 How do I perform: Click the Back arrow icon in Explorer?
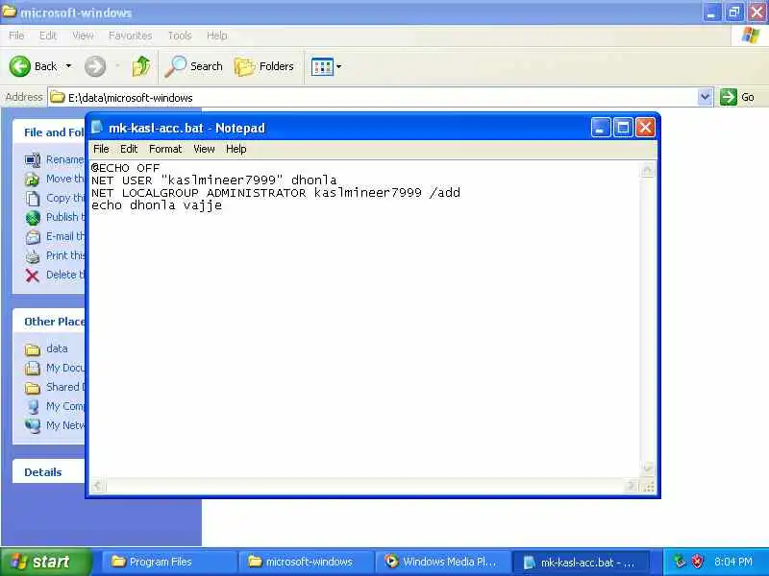point(19,66)
